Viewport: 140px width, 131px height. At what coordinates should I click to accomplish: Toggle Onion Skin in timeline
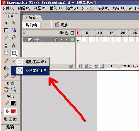86,66
